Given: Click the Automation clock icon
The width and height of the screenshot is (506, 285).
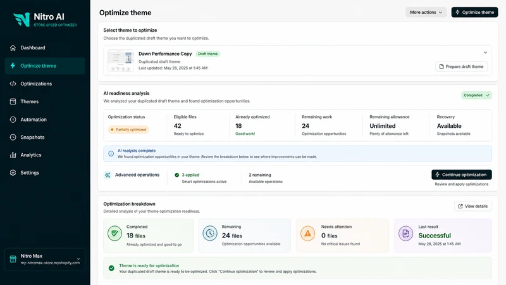Looking at the screenshot, I should coord(13,120).
